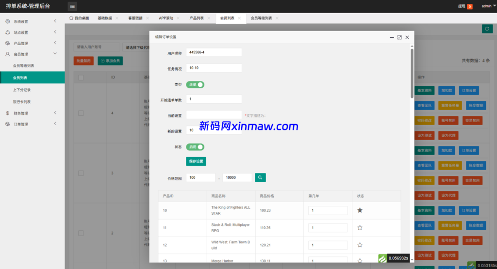
Task: Click the green refresh icon at top right
Action: [487, 29]
